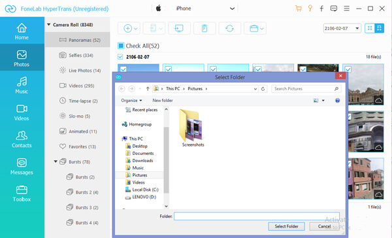The image size is (392, 238).
Task: Click the Select Folder button
Action: pos(287,226)
